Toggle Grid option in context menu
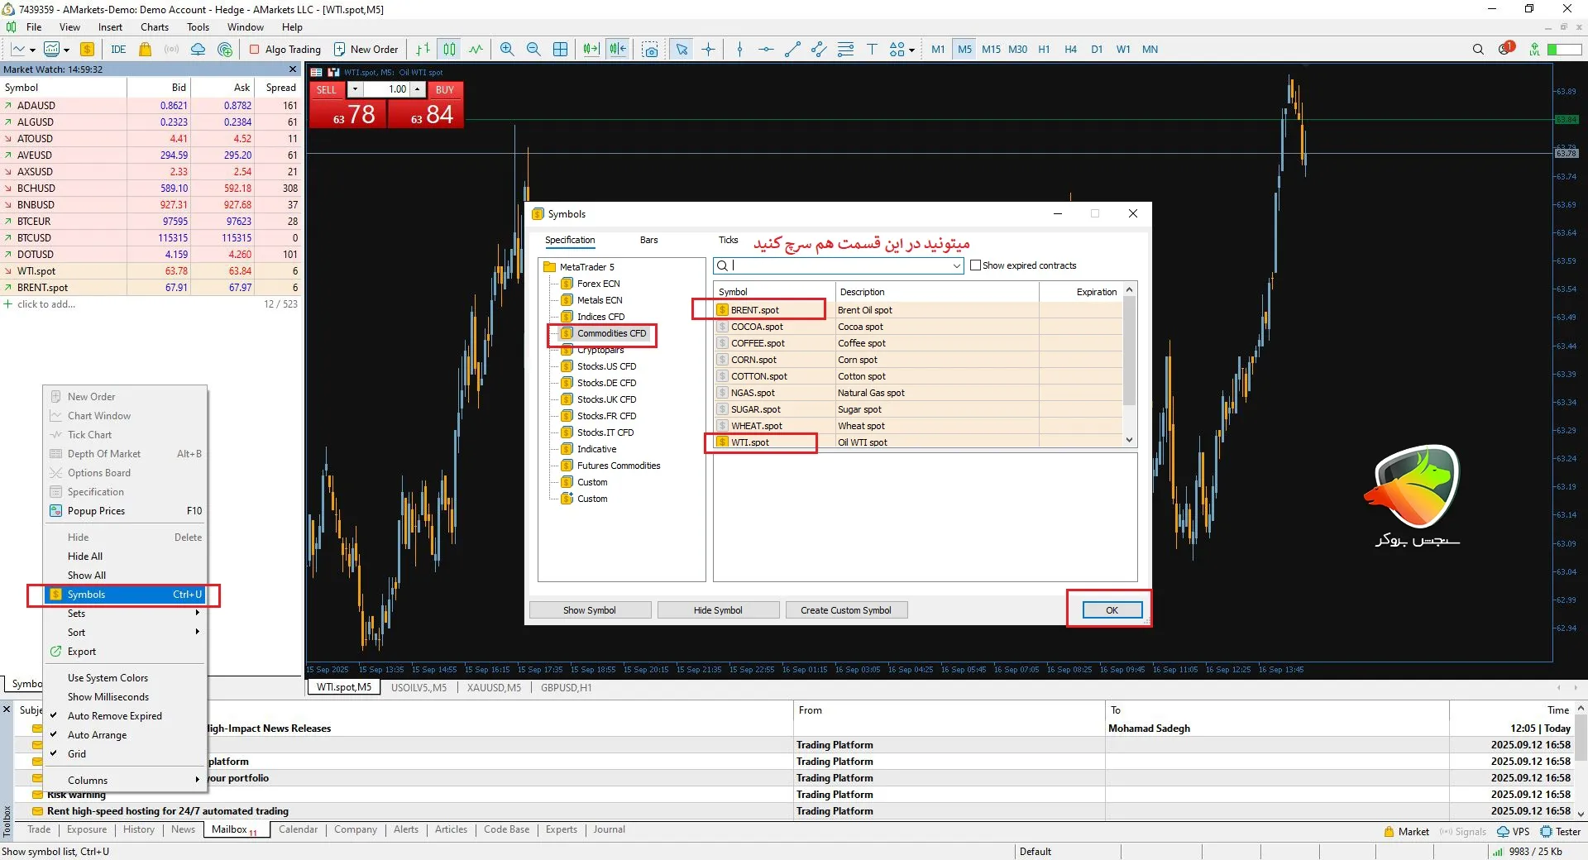Image resolution: width=1588 pixels, height=860 pixels. tap(77, 754)
